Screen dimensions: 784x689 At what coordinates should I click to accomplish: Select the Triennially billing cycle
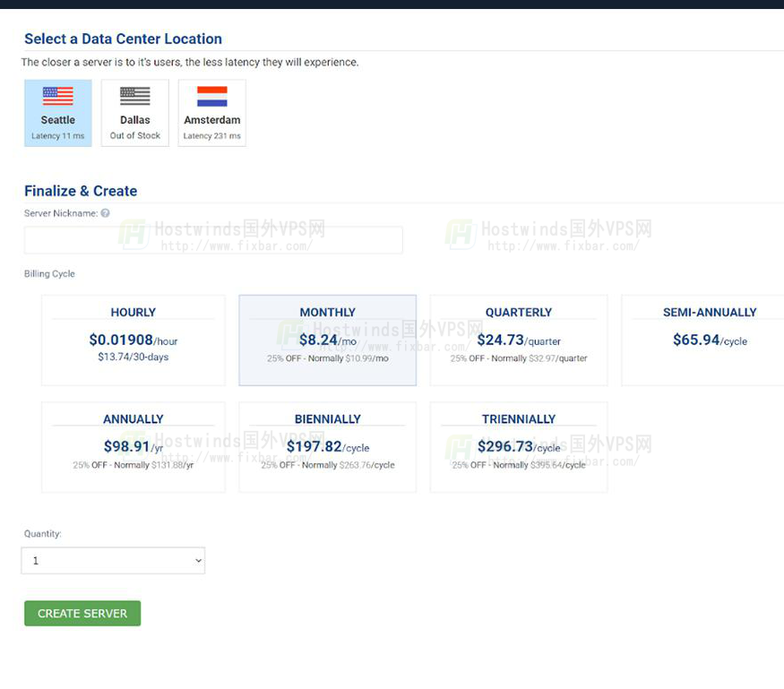[519, 447]
